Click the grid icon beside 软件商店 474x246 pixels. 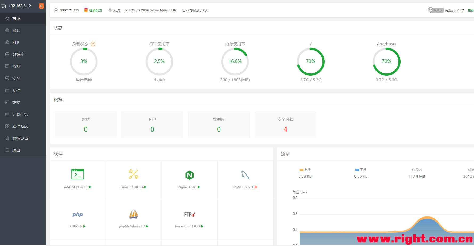point(7,126)
